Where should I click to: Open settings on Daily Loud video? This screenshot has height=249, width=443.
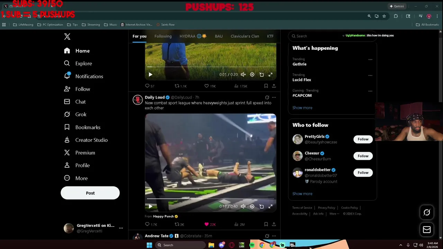point(252,206)
